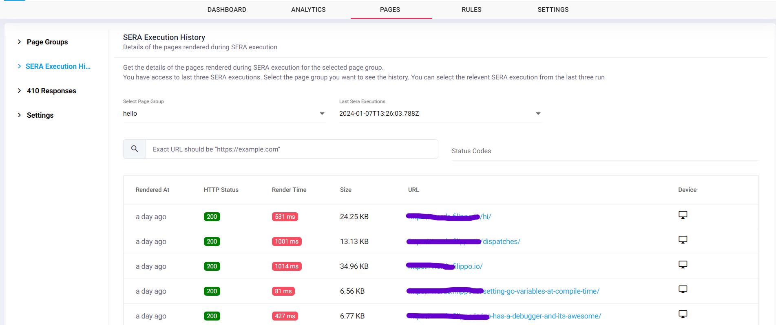Go to the Analytics tab
776x325 pixels.
pyautogui.click(x=308, y=10)
